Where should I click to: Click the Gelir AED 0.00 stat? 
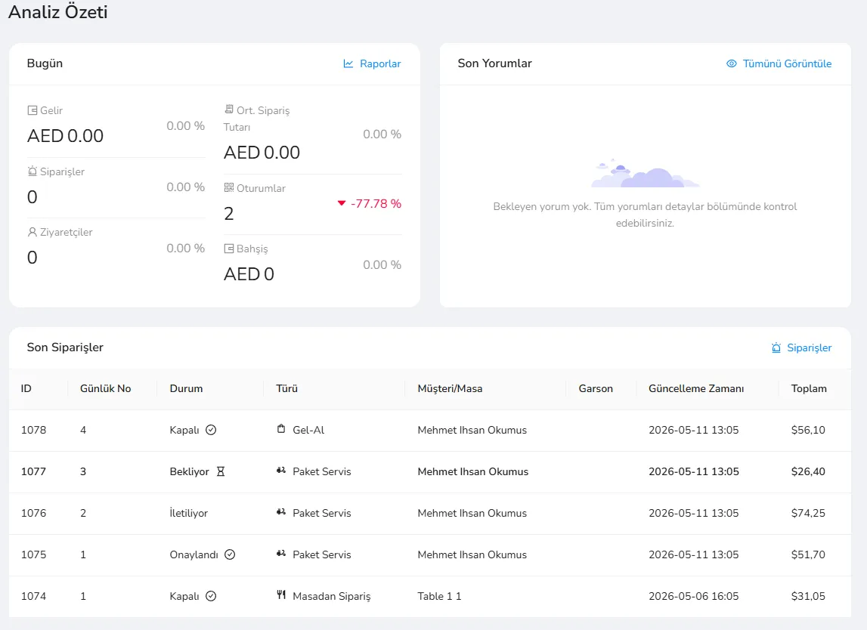(x=65, y=135)
